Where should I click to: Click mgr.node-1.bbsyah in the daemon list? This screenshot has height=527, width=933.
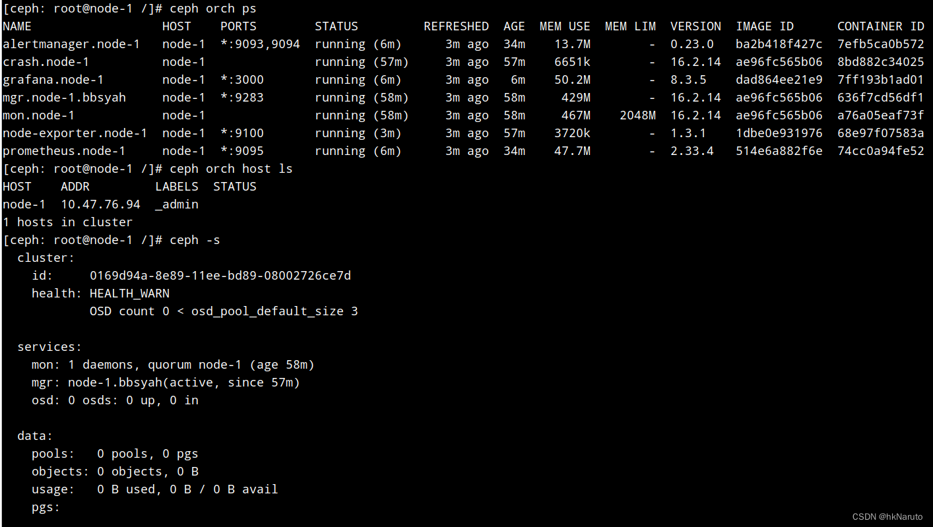point(64,98)
